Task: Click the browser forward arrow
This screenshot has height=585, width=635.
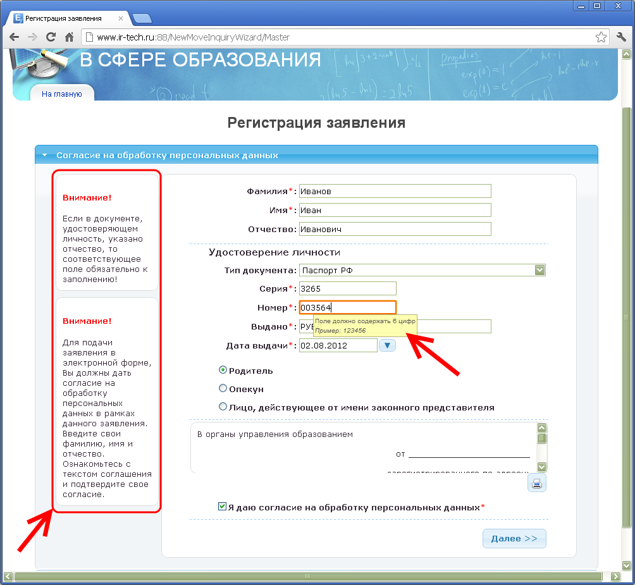Action: tap(32, 37)
